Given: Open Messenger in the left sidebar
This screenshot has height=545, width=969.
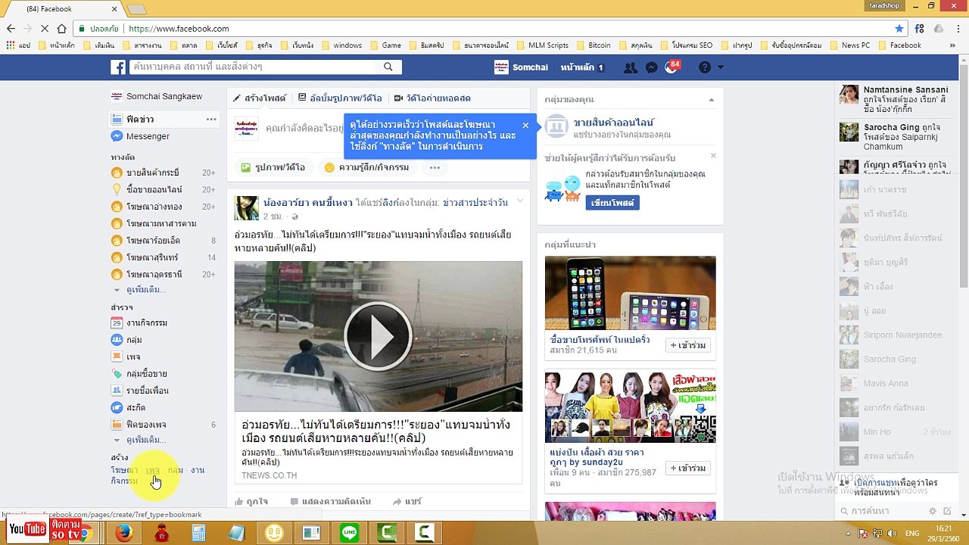Looking at the screenshot, I should pyautogui.click(x=148, y=136).
